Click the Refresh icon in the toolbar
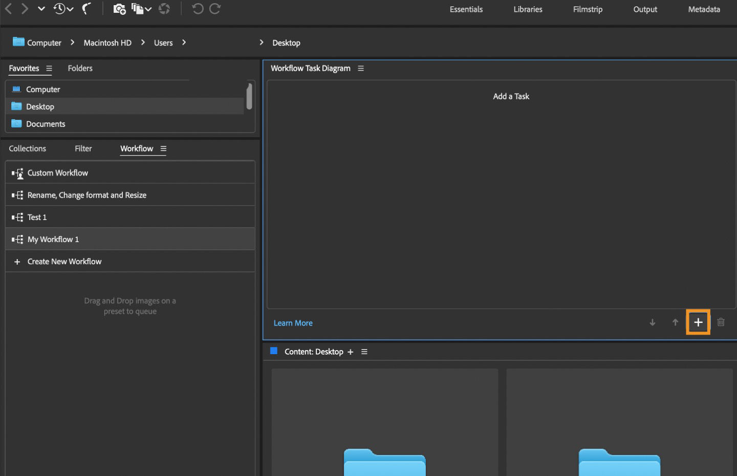Image resolution: width=737 pixels, height=476 pixels. click(164, 9)
